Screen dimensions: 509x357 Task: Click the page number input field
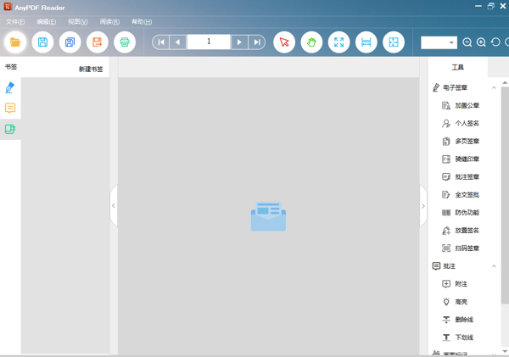coord(208,42)
